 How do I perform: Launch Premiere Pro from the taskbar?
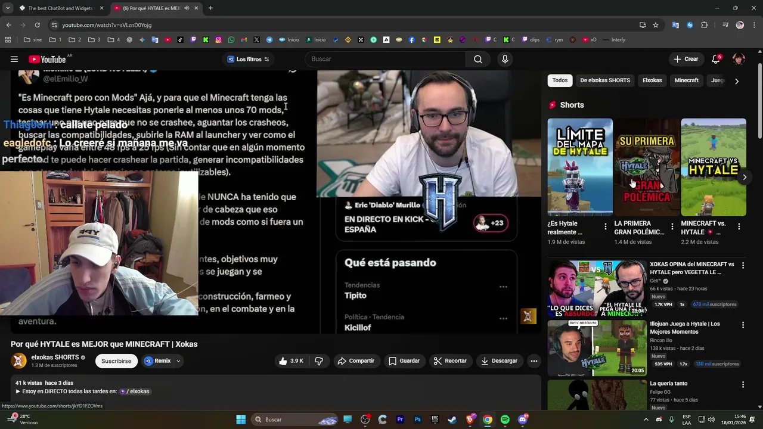[x=400, y=419]
